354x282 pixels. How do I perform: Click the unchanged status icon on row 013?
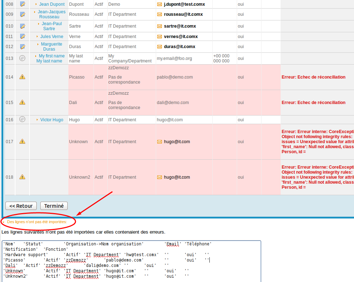(22, 58)
